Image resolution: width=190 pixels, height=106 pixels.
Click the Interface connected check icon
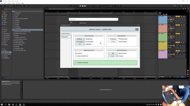pos(75,63)
